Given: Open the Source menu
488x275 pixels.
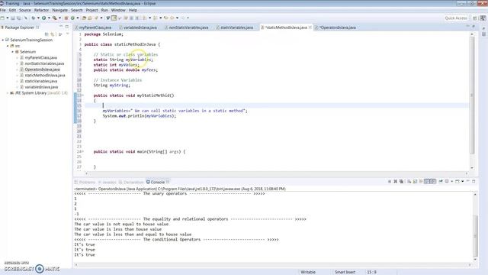Looking at the screenshot, I should coord(25,10).
